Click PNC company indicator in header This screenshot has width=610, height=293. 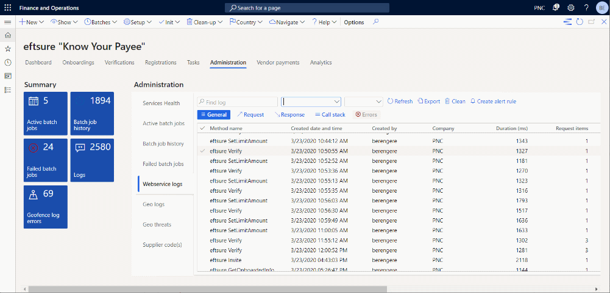(539, 8)
